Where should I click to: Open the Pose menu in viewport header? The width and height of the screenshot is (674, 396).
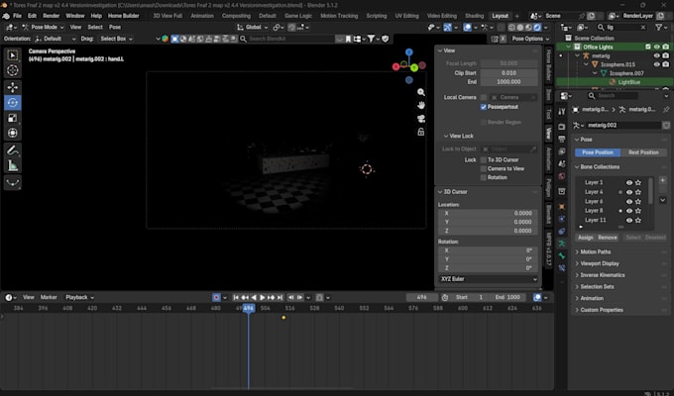115,27
